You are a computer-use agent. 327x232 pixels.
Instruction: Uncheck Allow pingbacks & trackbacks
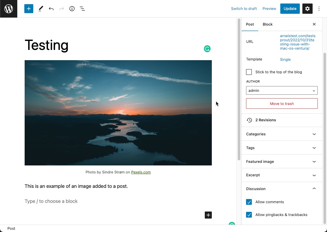(249, 215)
